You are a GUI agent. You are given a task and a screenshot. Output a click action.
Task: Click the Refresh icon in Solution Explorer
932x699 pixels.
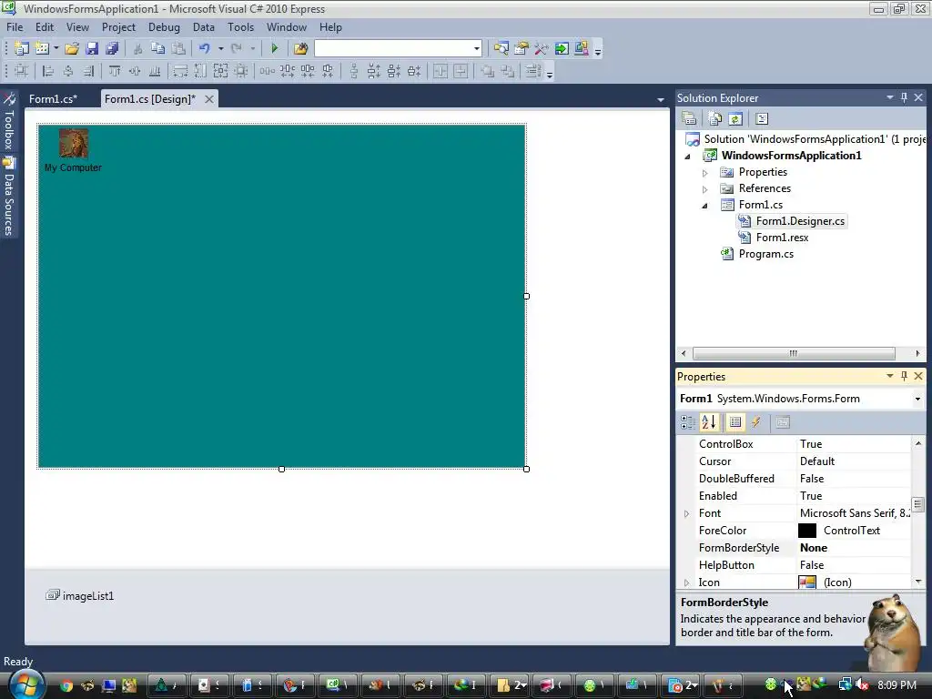[735, 119]
